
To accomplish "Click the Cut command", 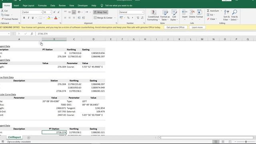I will click(4, 11).
